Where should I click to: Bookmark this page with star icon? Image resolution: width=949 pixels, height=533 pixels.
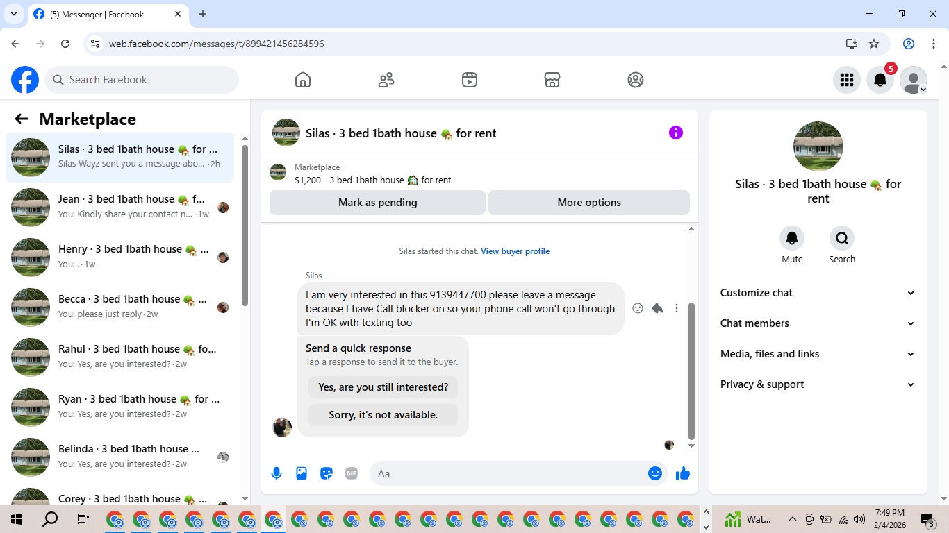coord(874,44)
